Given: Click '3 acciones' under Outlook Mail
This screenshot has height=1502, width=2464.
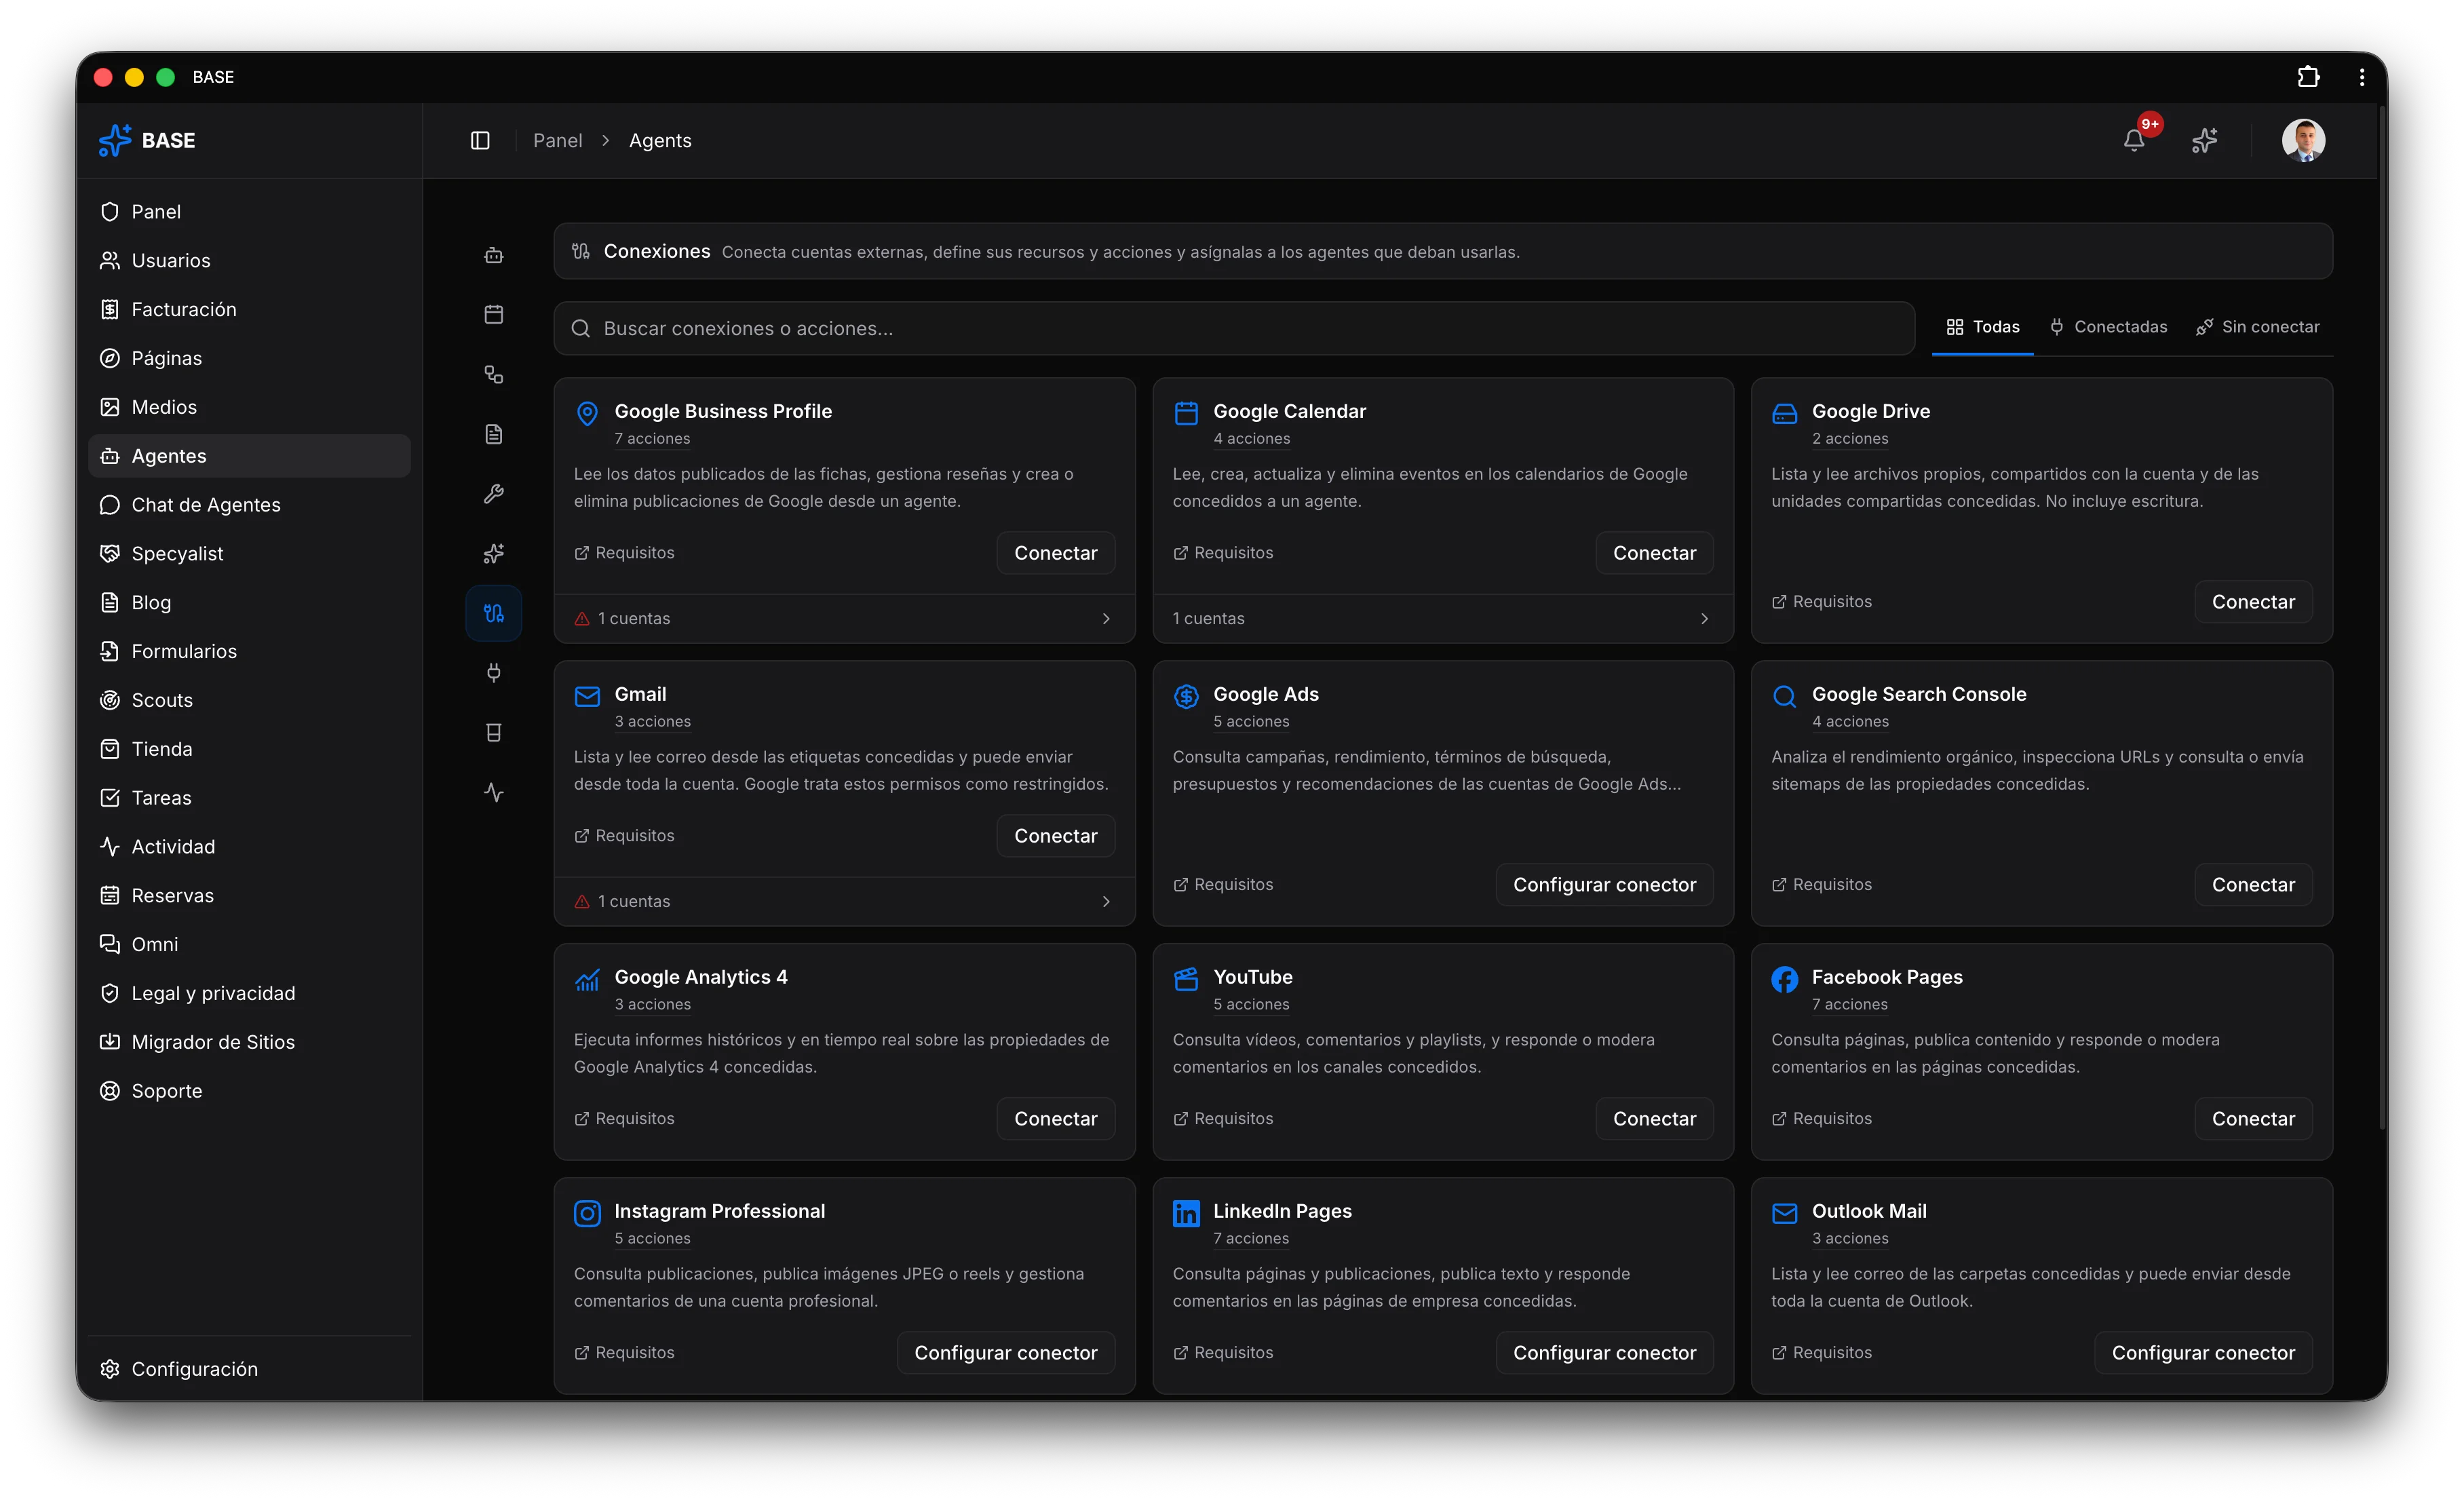Looking at the screenshot, I should 1850,1239.
